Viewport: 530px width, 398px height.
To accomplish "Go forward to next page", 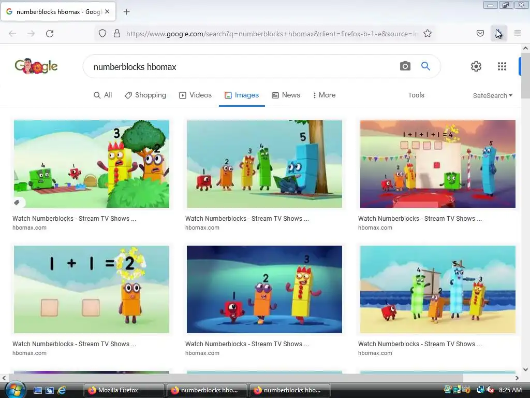I will 31,34.
